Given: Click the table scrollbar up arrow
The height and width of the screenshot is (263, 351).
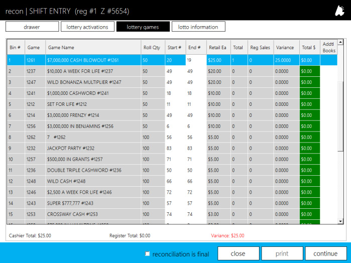Looking at the screenshot, I should 340,42.
